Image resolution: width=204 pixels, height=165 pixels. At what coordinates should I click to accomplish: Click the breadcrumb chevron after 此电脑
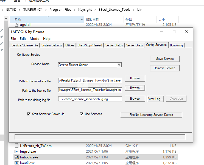[x=19, y=10]
